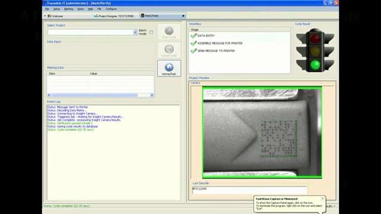Click the Cancel Cycle round button
The image size is (381, 214).
(169, 50)
